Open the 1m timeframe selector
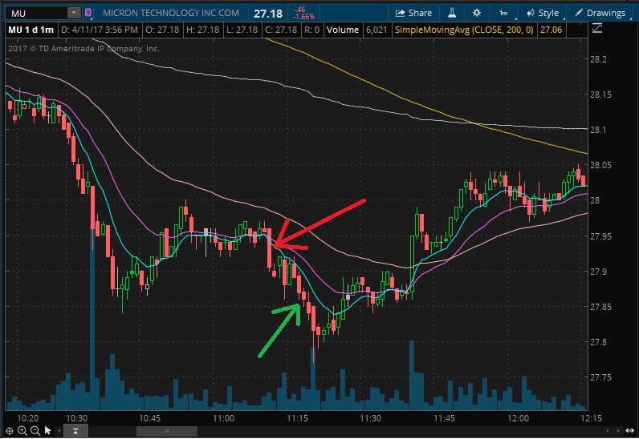 coord(504,13)
